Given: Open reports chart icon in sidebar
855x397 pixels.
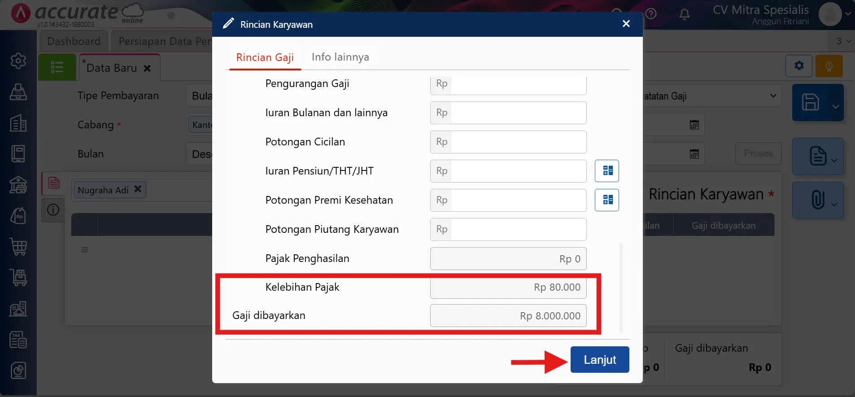Looking at the screenshot, I should [x=18, y=371].
